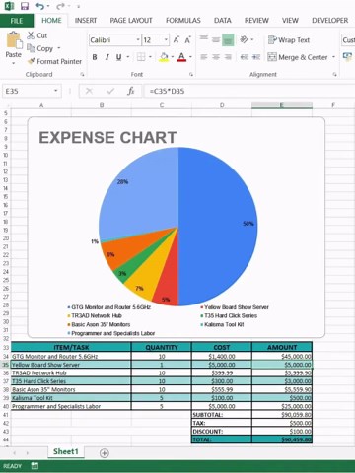This screenshot has height=473, width=355.
Task: Select column E header
Action: (282, 105)
